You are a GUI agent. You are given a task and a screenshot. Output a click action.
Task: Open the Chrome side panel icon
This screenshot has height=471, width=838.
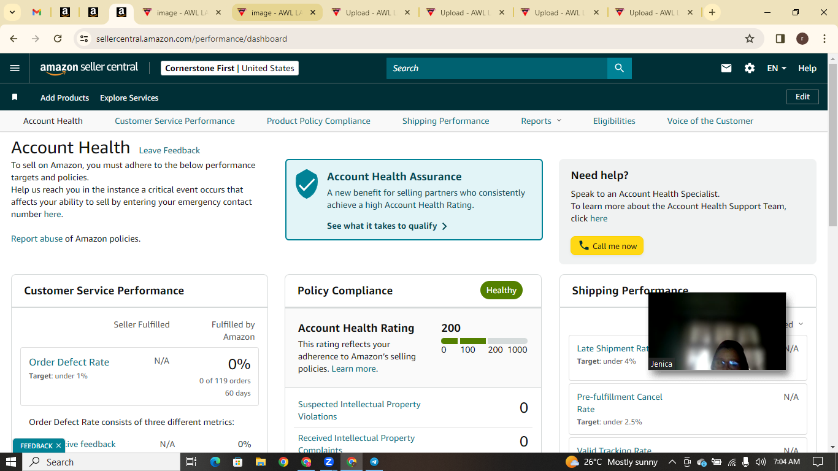780,39
